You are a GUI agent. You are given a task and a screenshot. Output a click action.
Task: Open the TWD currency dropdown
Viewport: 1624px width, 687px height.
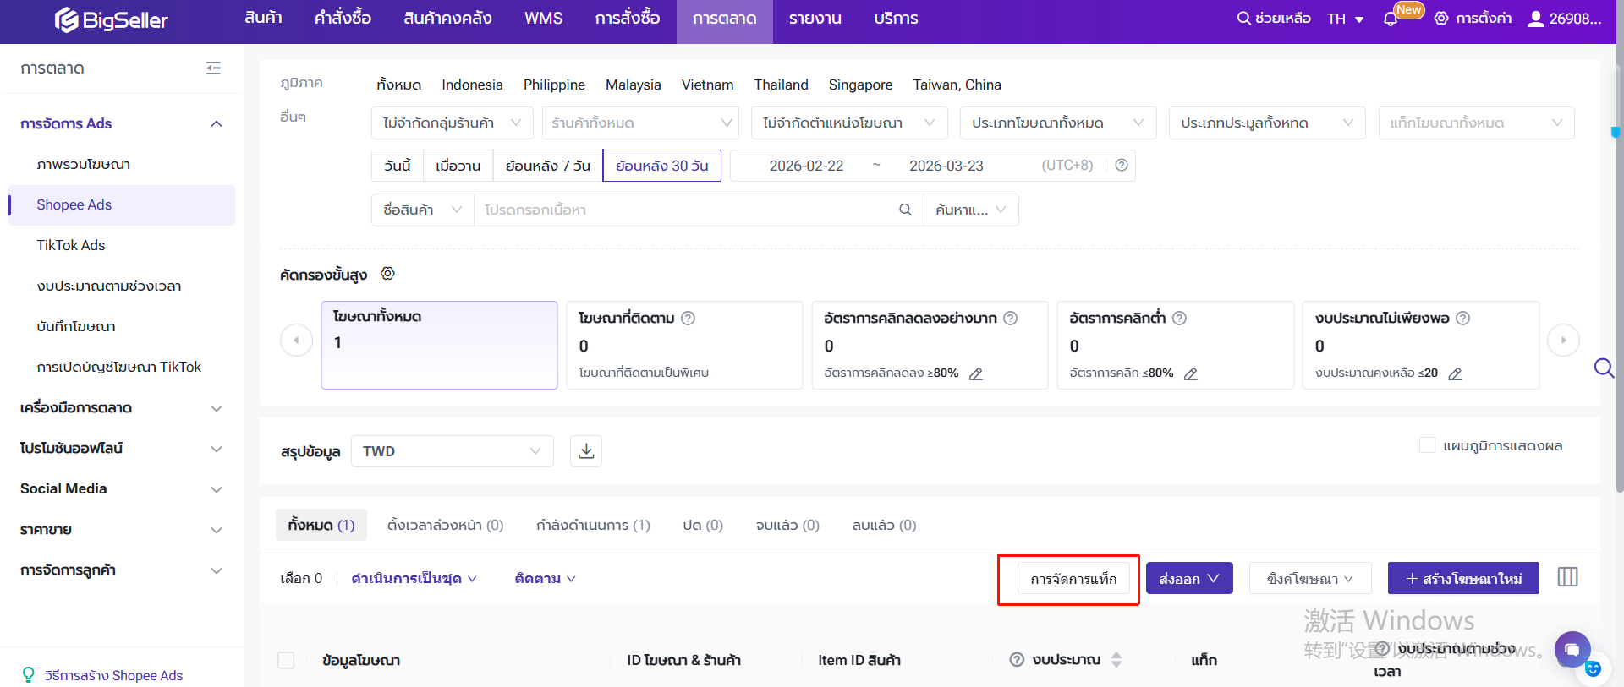pyautogui.click(x=452, y=451)
